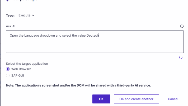Click the Type: label
Screen dimensions: 188x106
click(10, 16)
